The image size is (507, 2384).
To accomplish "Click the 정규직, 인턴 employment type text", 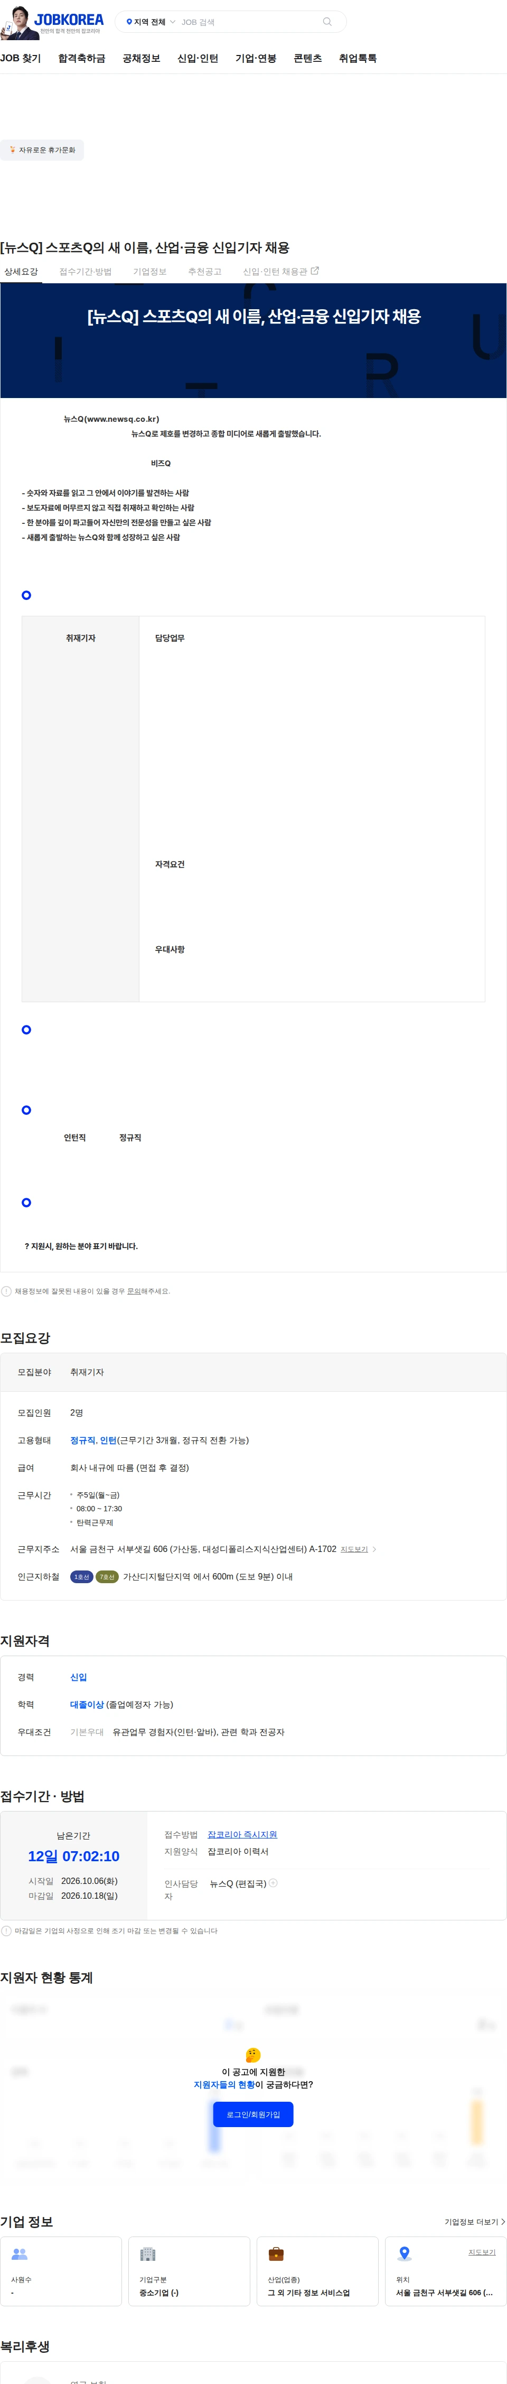I will pyautogui.click(x=93, y=1440).
